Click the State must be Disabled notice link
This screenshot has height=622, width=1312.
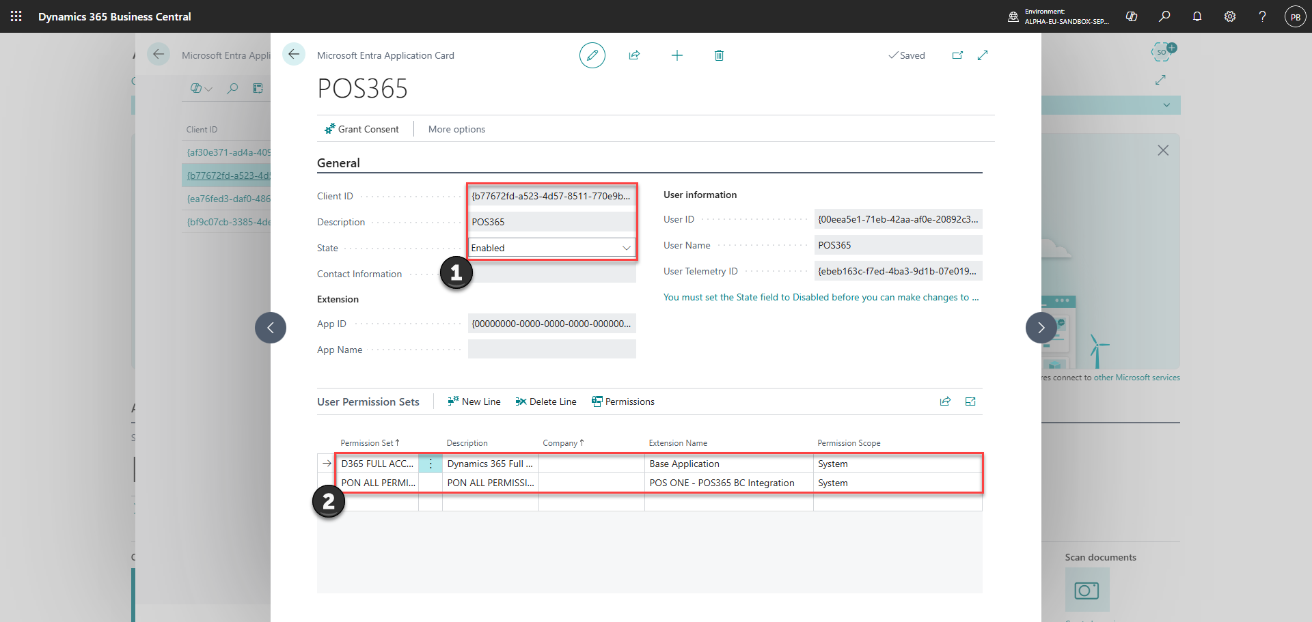pos(821,297)
